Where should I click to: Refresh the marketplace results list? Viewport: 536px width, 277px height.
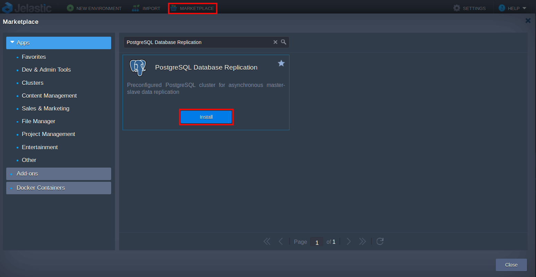pos(380,241)
